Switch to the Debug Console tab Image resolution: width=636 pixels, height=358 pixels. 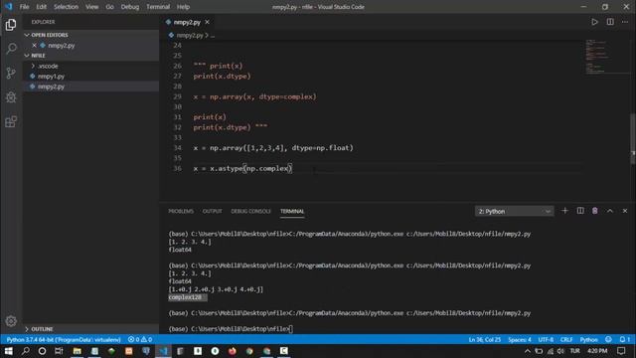(250, 212)
